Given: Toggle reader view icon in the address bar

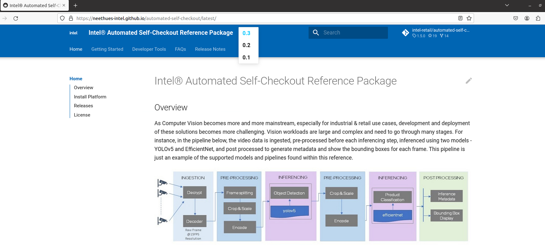Looking at the screenshot, I should click(460, 18).
